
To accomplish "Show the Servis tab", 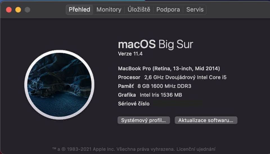I will 195,10.
